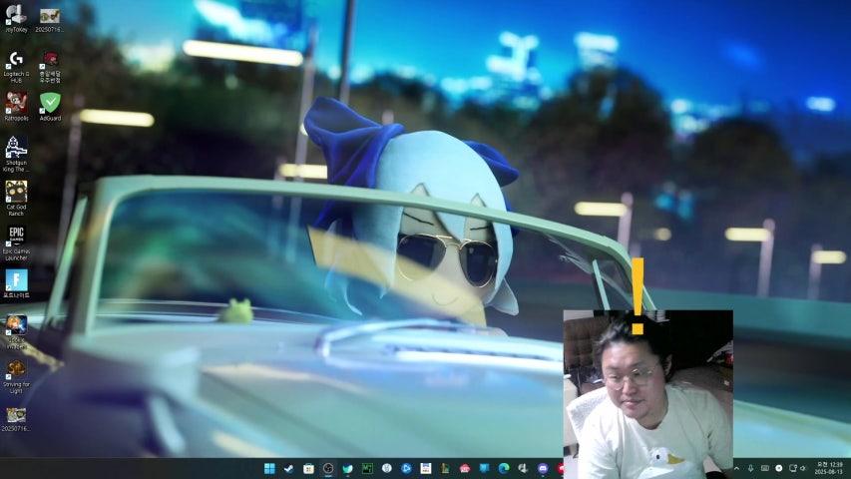Open the red cloud taskbar app
Image resolution: width=851 pixels, height=479 pixels.
[465, 468]
